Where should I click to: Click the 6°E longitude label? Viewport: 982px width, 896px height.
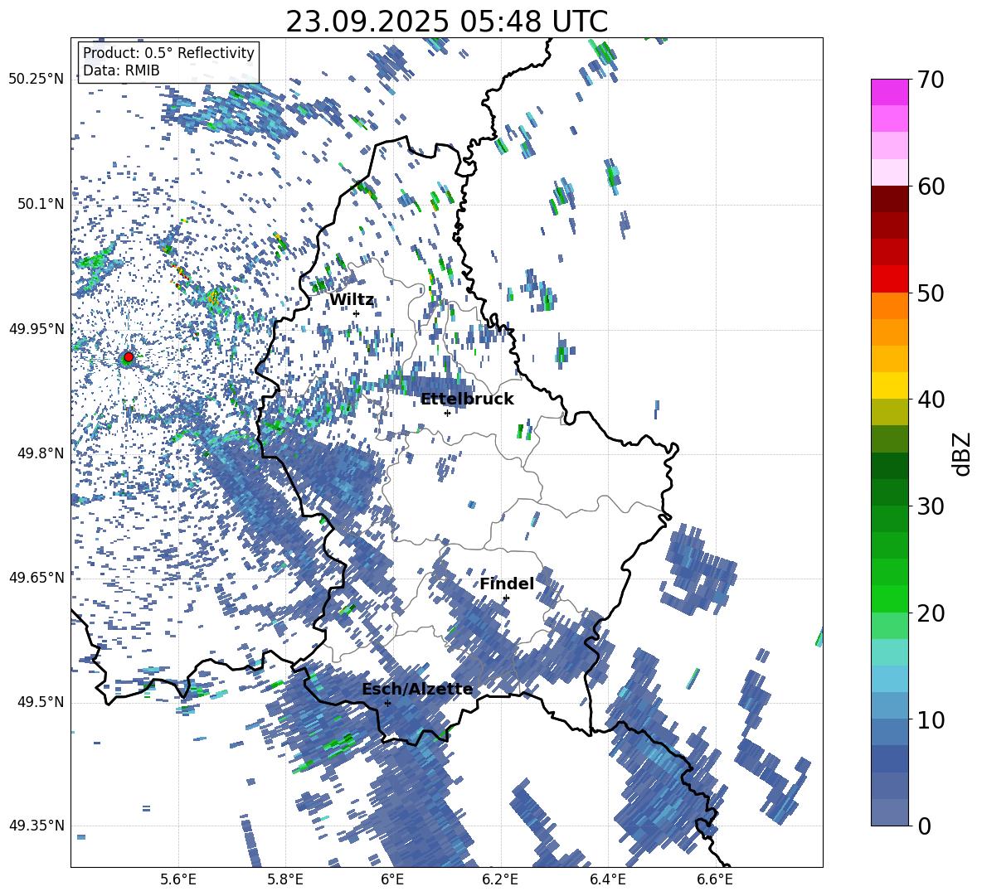point(392,879)
